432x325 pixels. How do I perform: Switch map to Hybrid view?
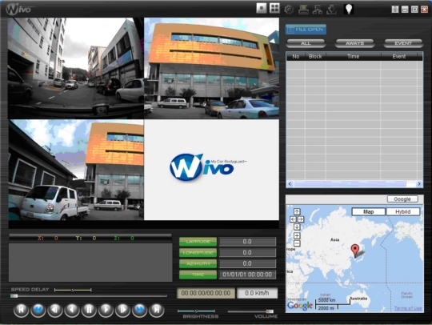403,211
